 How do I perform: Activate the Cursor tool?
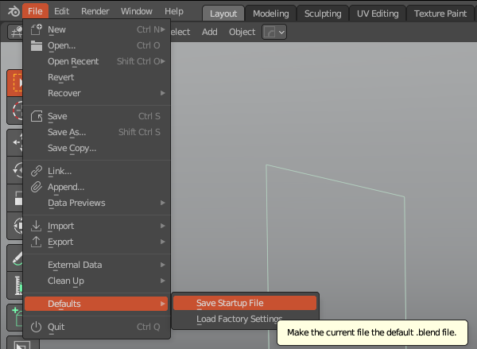click(15, 111)
